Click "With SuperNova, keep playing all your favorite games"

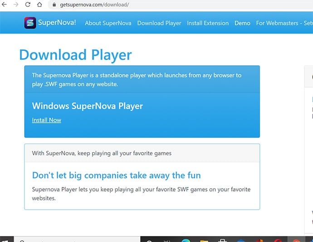102,153
